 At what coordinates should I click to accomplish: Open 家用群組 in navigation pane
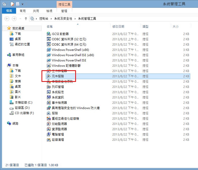click(x=18, y=55)
